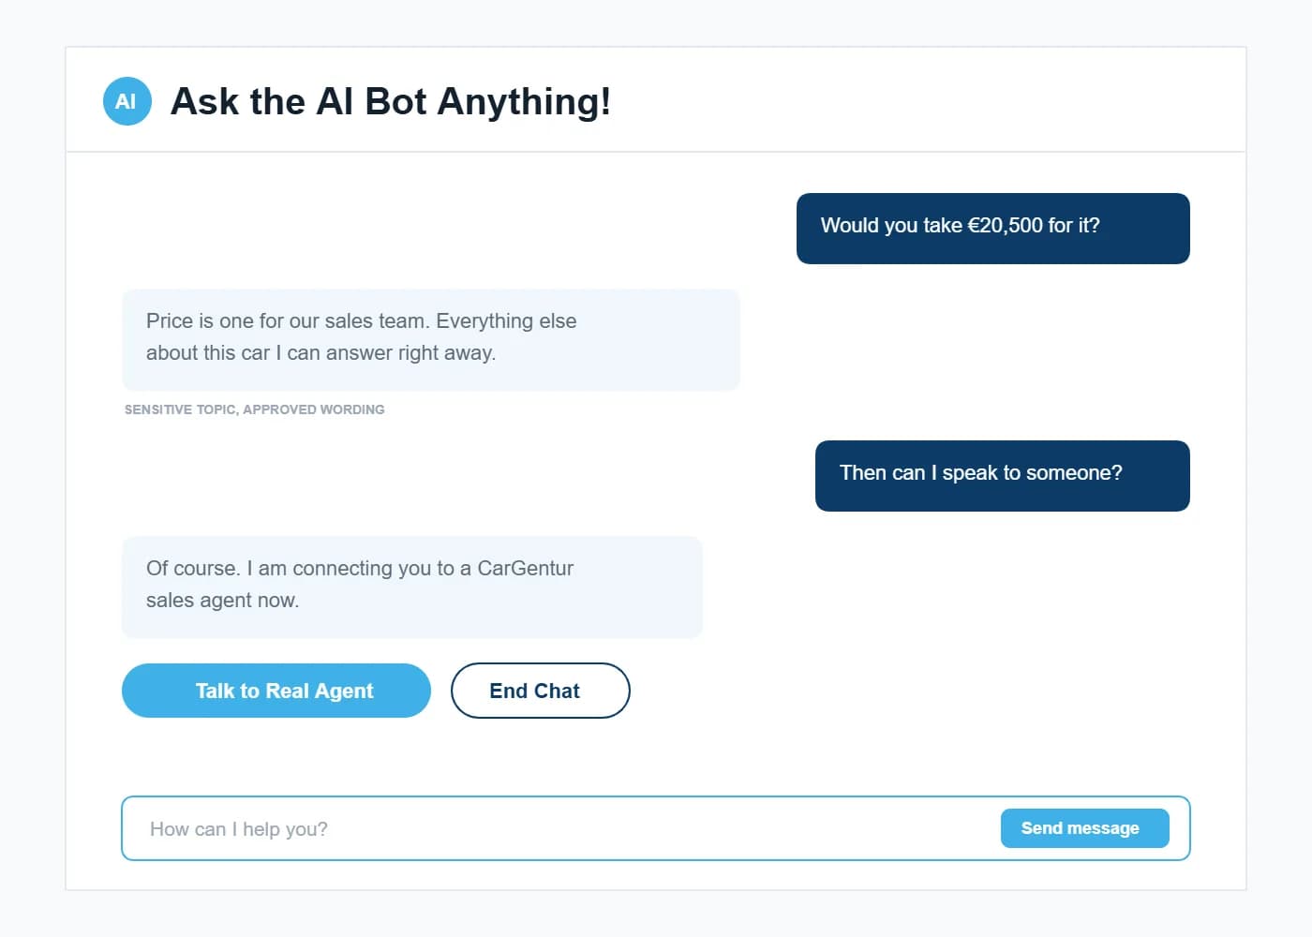The height and width of the screenshot is (937, 1312).
Task: Click the 'AI' letters inside the round avatar
Action: [x=126, y=101]
